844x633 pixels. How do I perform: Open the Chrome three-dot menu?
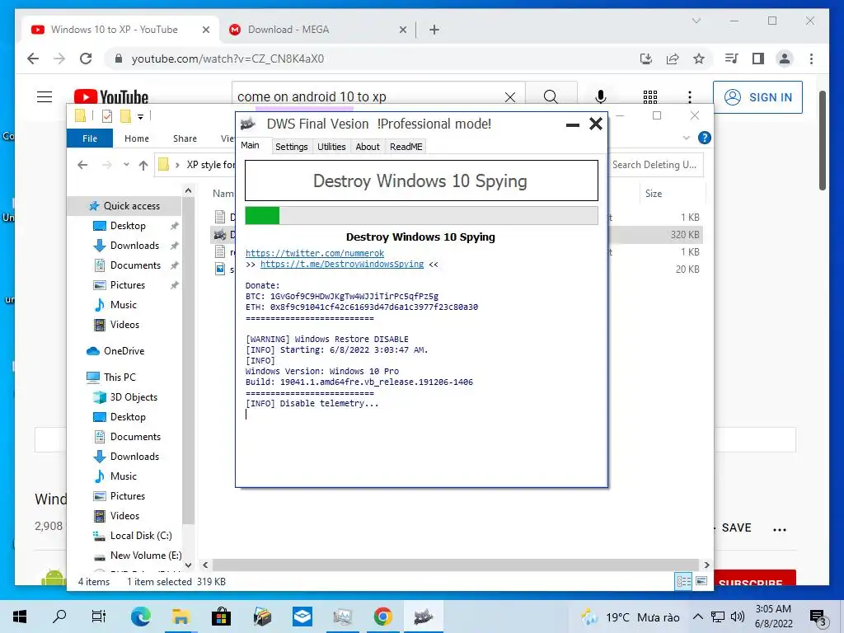[811, 59]
